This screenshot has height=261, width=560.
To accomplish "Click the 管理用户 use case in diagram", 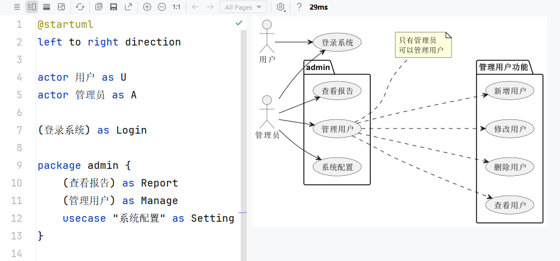I will coord(337,129).
